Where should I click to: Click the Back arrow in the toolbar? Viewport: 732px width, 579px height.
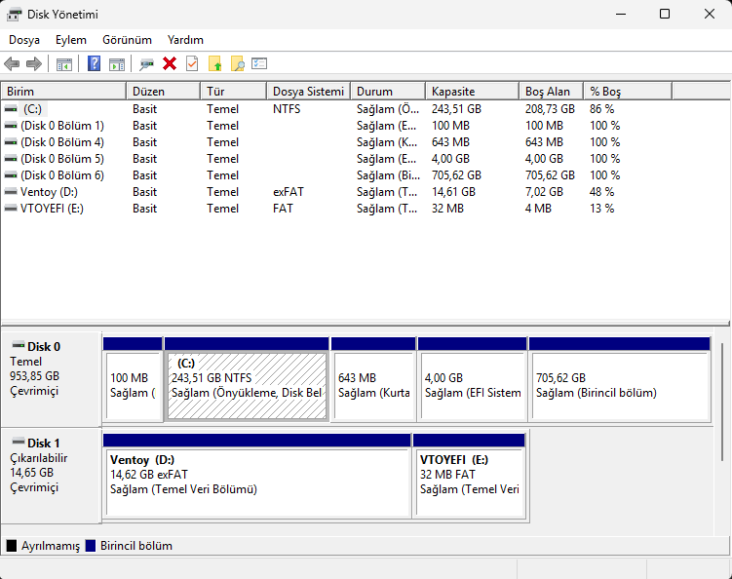click(12, 64)
